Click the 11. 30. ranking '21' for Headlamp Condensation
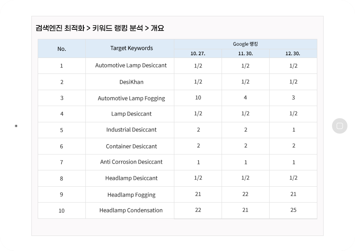355x251 pixels. (245, 210)
